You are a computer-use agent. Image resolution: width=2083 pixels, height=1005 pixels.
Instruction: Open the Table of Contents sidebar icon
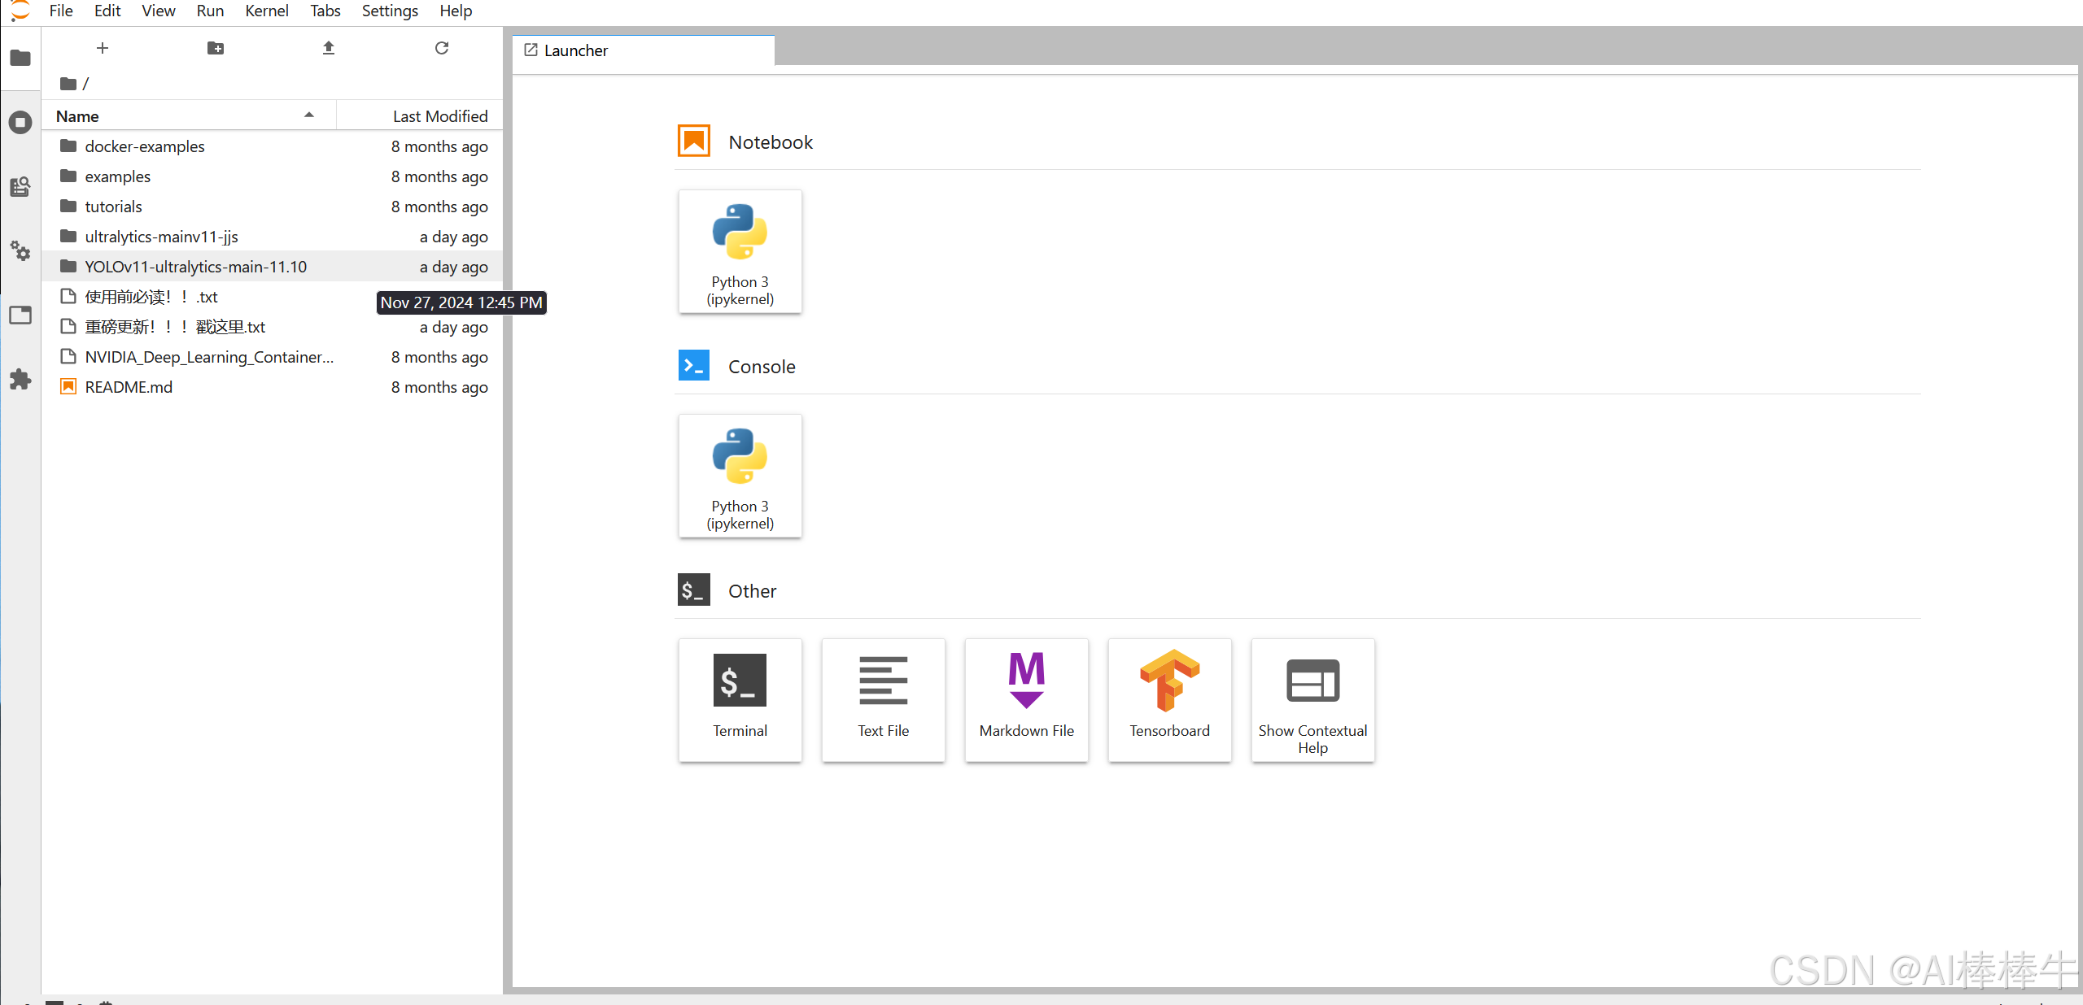tap(20, 187)
